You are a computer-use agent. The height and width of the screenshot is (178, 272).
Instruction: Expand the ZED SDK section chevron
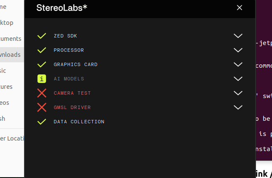click(238, 36)
